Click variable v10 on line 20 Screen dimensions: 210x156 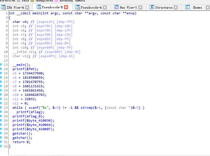click(x=15, y=95)
